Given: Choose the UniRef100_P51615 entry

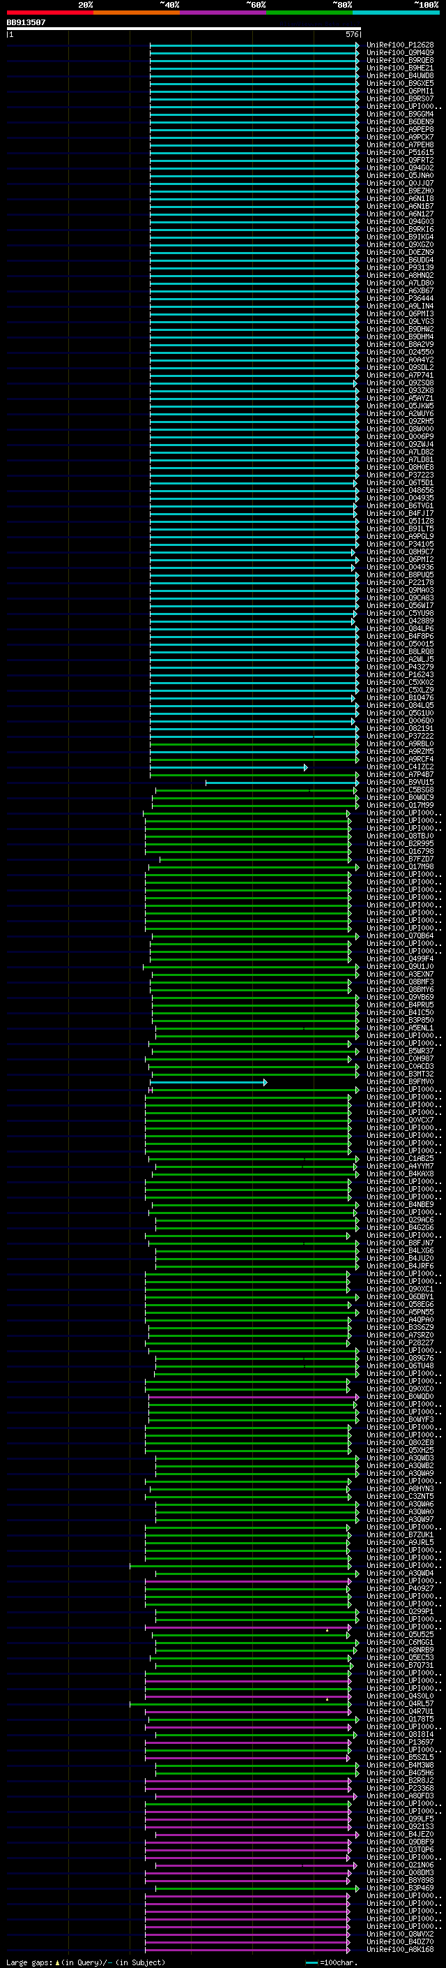Looking at the screenshot, I should pos(399,153).
